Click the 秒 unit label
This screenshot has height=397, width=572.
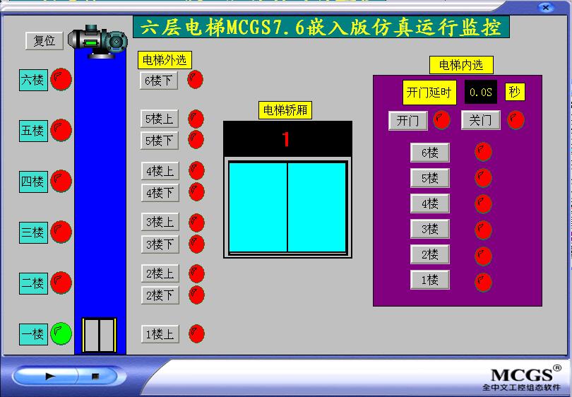coord(515,92)
